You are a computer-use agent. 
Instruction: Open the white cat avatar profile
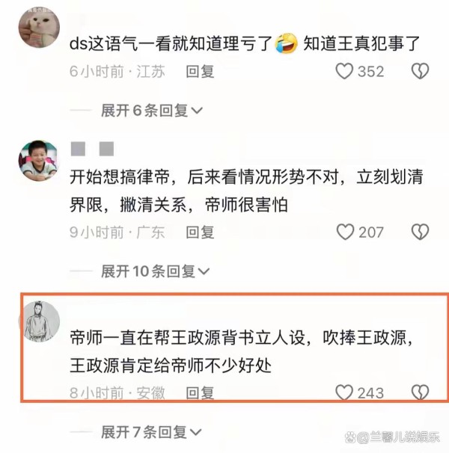(x=39, y=27)
